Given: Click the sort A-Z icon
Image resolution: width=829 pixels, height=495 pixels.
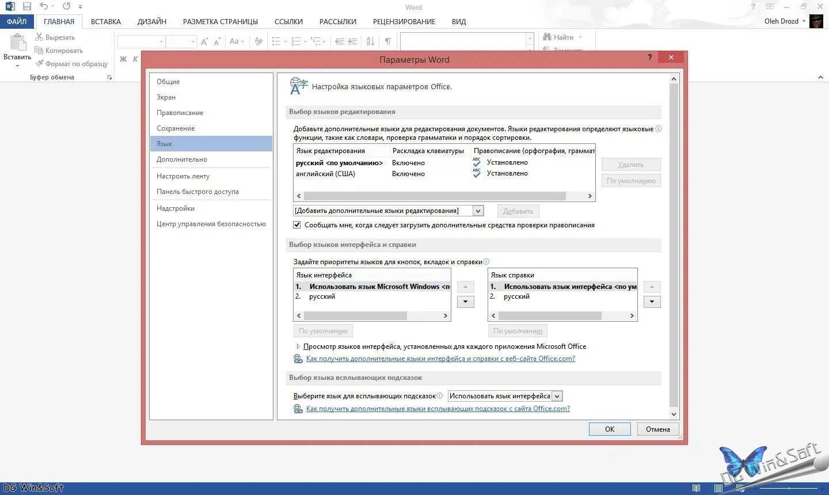Looking at the screenshot, I should click(370, 41).
